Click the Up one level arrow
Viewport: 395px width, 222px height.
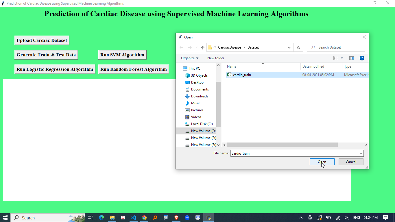pyautogui.click(x=202, y=47)
